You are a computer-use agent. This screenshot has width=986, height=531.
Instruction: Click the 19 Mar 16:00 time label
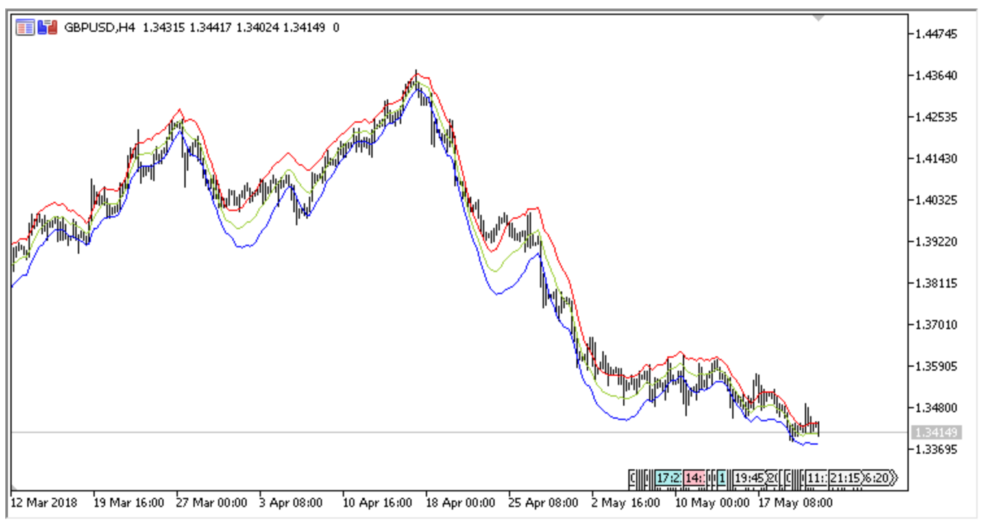coord(129,502)
